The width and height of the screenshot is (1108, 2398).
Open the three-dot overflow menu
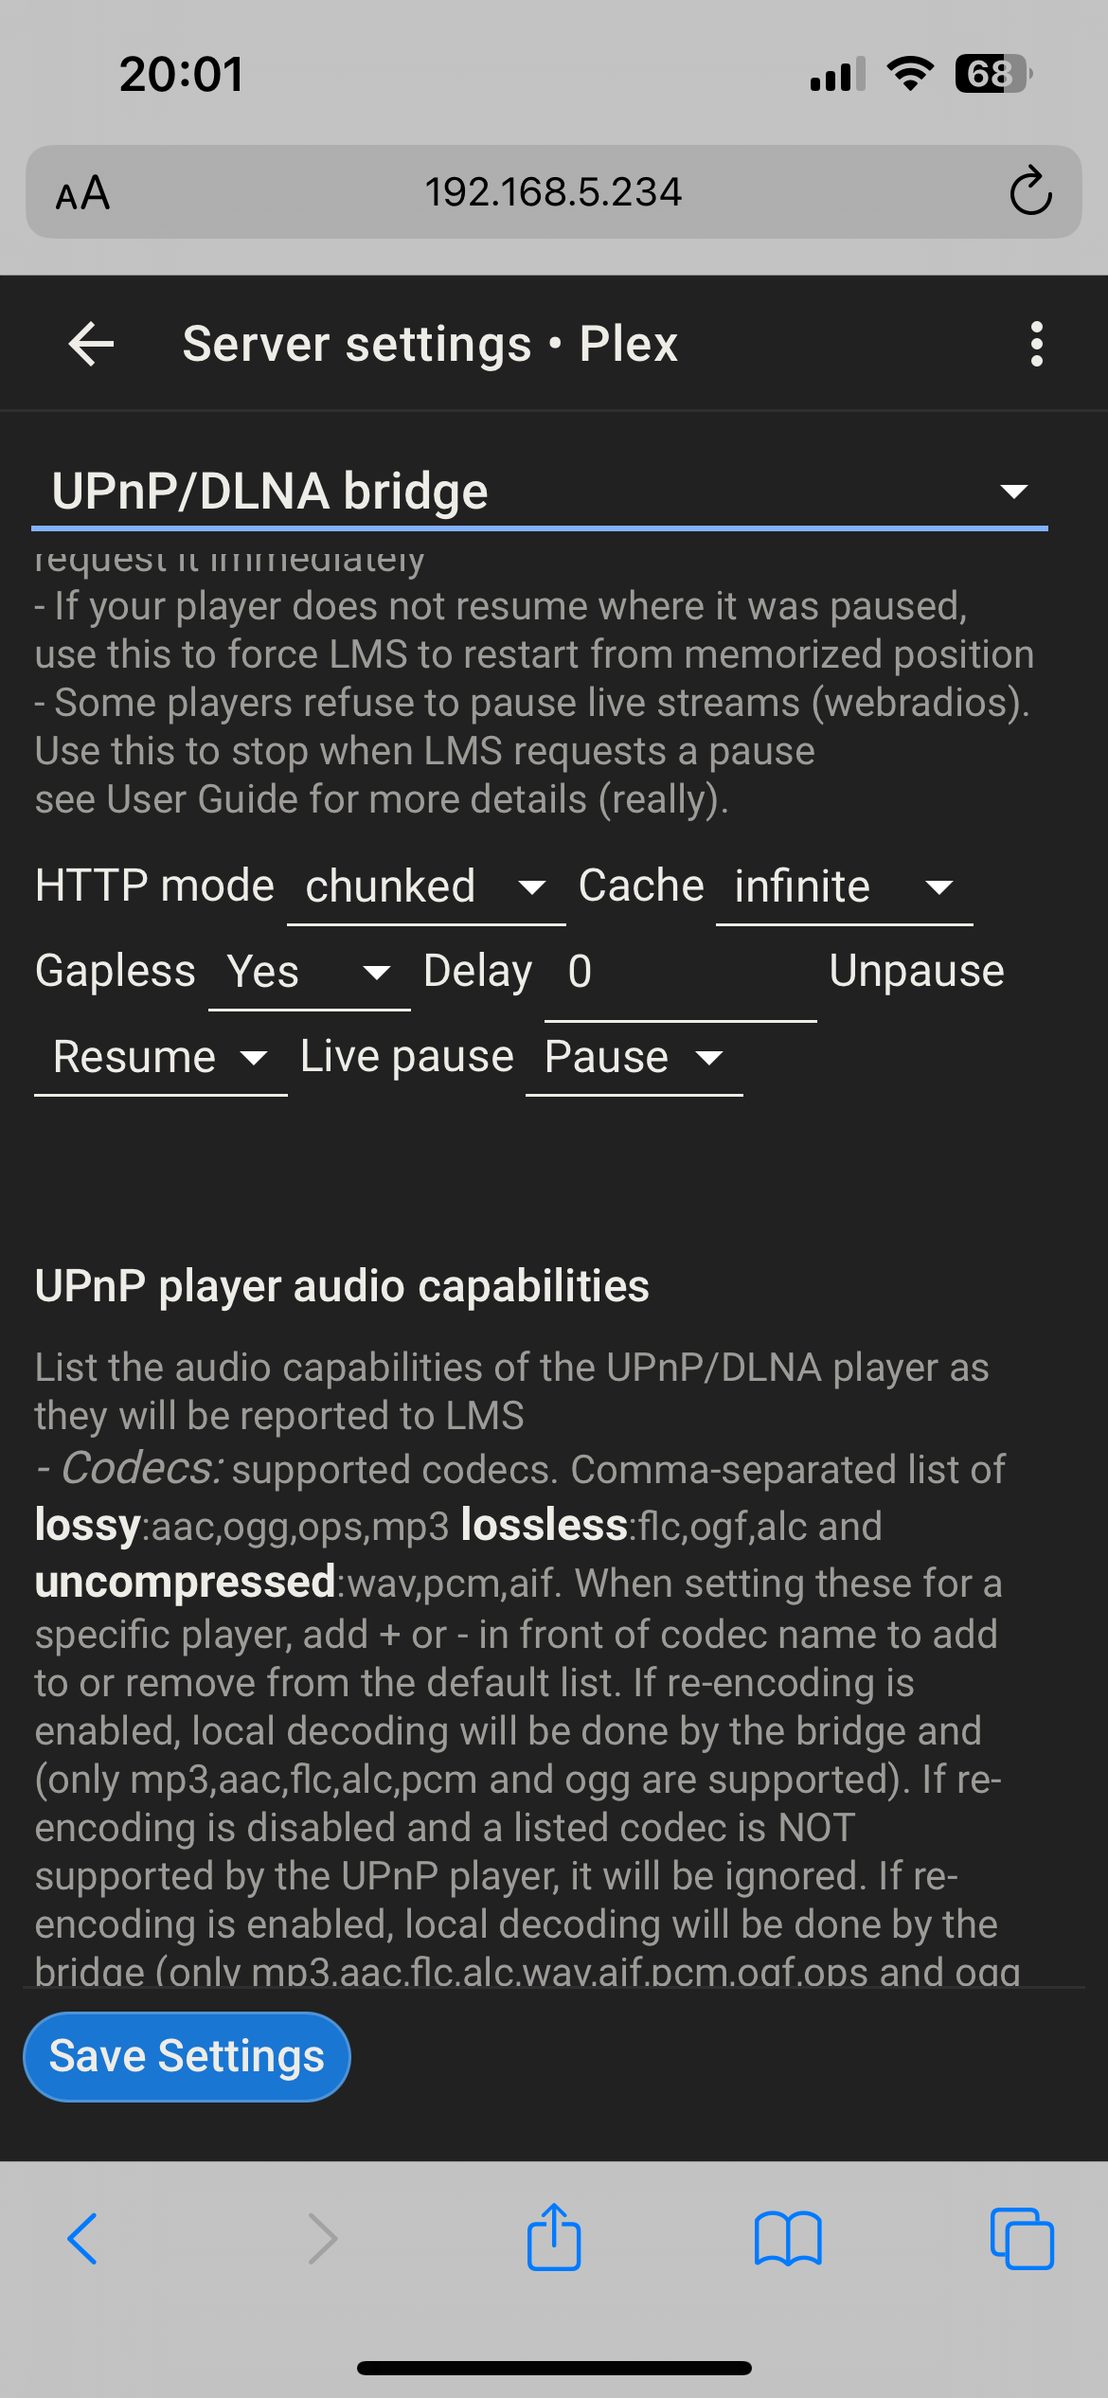coord(1037,343)
